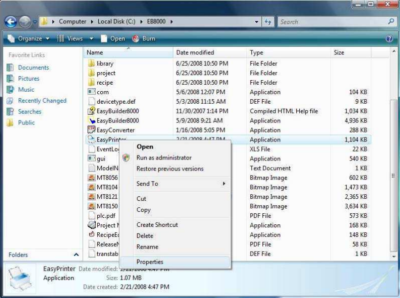This screenshot has width=400, height=298.
Task: Choose Copy in the context menu
Action: pos(143,210)
